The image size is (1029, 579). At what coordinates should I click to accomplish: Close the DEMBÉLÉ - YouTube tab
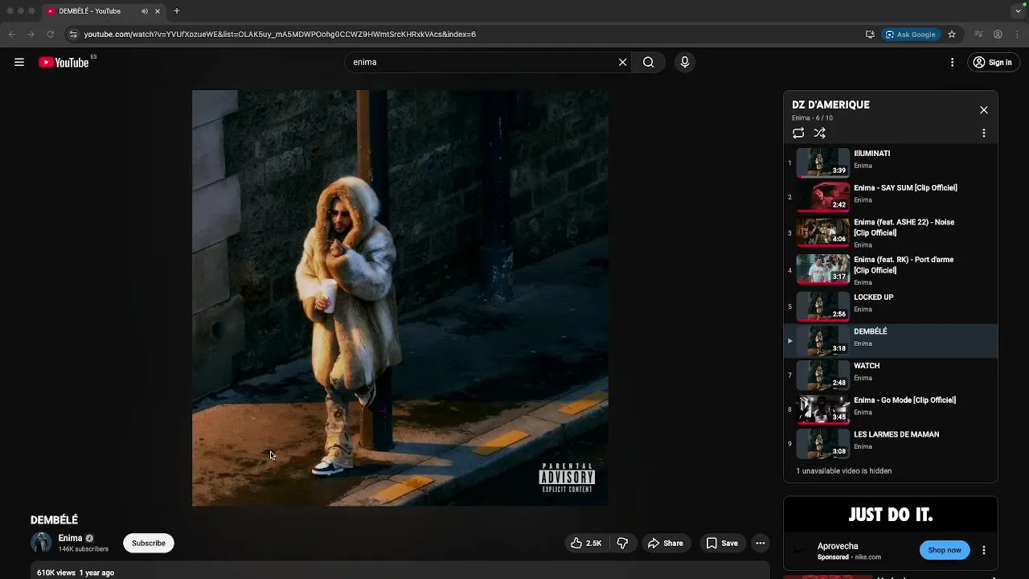[x=158, y=11]
